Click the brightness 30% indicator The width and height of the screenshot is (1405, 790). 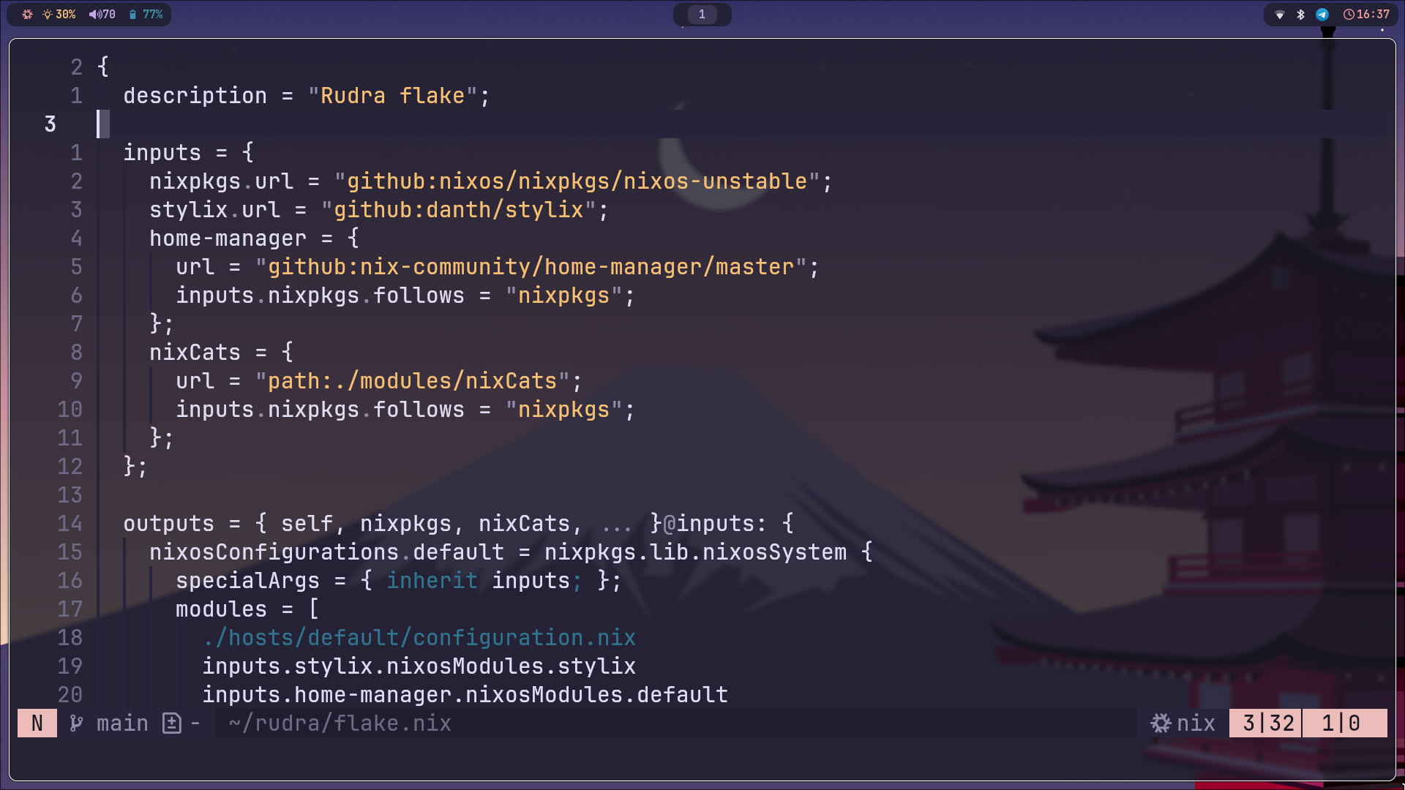(59, 14)
